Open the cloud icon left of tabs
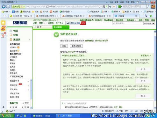157x118 pixels. [4, 16]
